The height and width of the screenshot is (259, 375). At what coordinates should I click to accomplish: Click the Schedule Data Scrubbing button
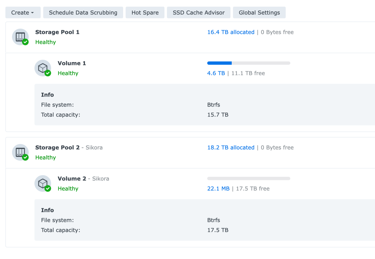[x=83, y=13]
